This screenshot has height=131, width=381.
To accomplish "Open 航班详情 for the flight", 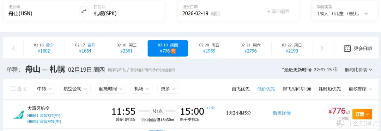I will coord(282,113).
